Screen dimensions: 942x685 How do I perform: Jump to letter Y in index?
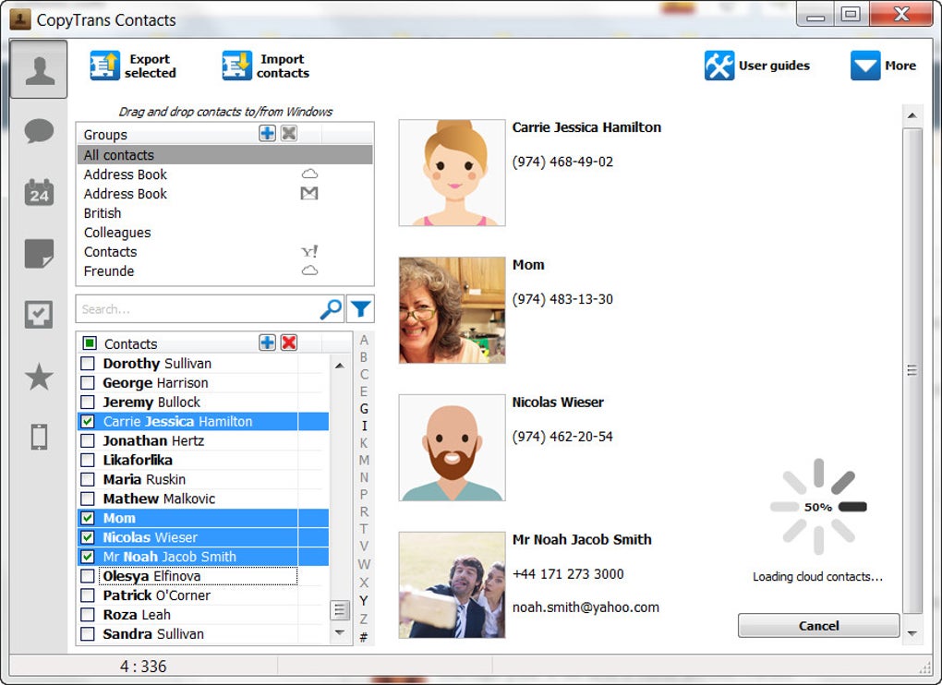pos(364,600)
